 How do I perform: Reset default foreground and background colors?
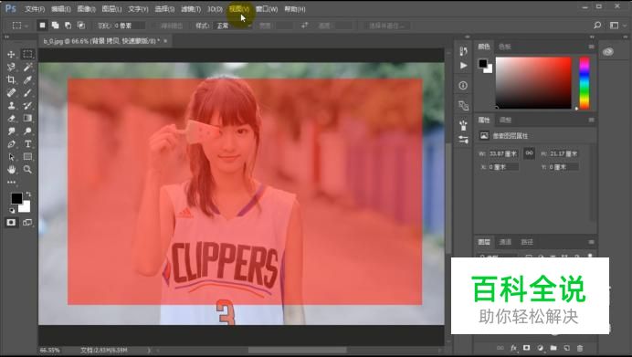click(12, 210)
